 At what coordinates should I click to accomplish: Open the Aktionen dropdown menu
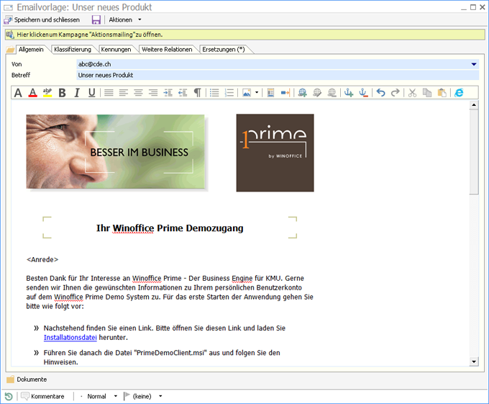(x=124, y=19)
